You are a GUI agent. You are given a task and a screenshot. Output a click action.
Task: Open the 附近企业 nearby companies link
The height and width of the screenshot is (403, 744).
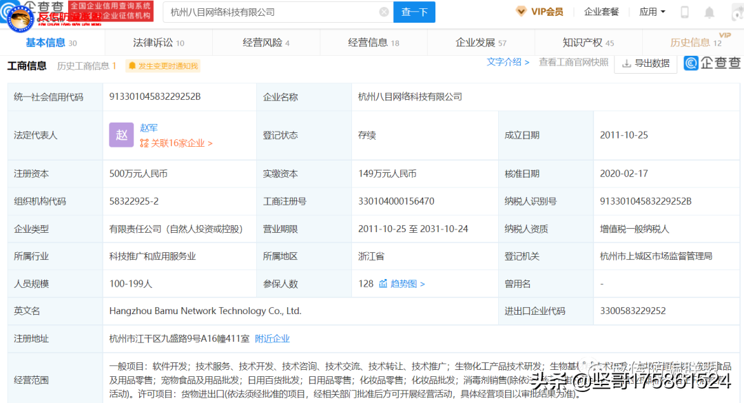coord(272,338)
